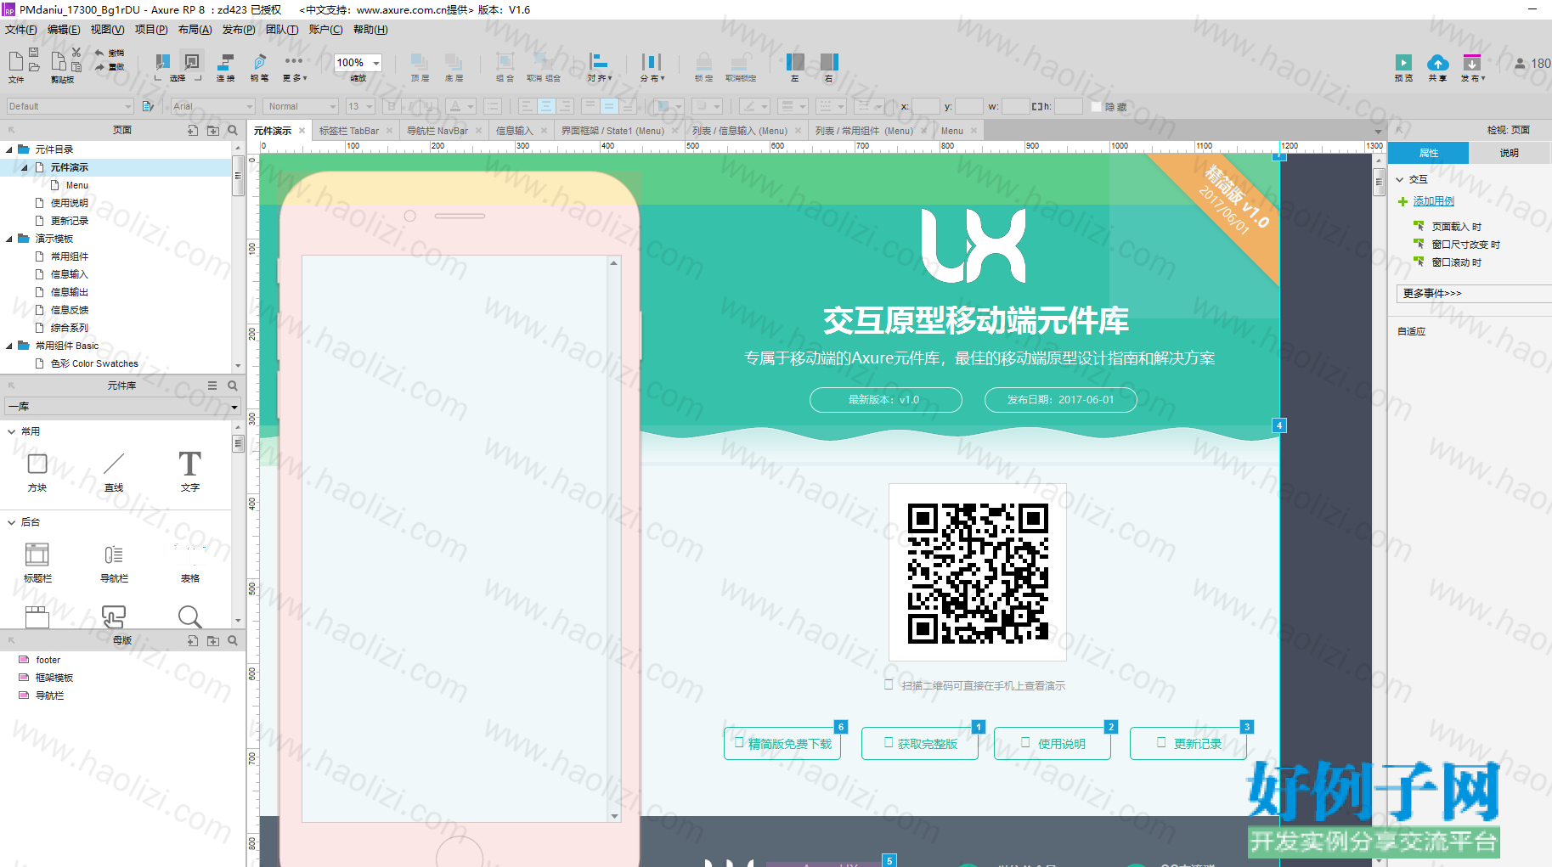Click the 精简版免费下载 button on canvas
Screen dimensions: 1552x867
coord(782,744)
